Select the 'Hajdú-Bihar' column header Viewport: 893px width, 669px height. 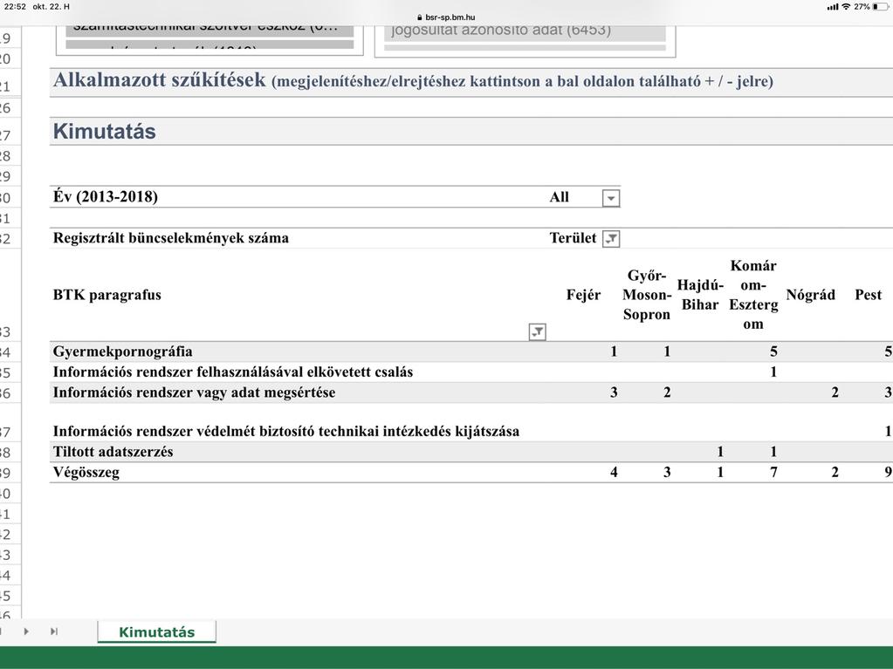point(700,295)
